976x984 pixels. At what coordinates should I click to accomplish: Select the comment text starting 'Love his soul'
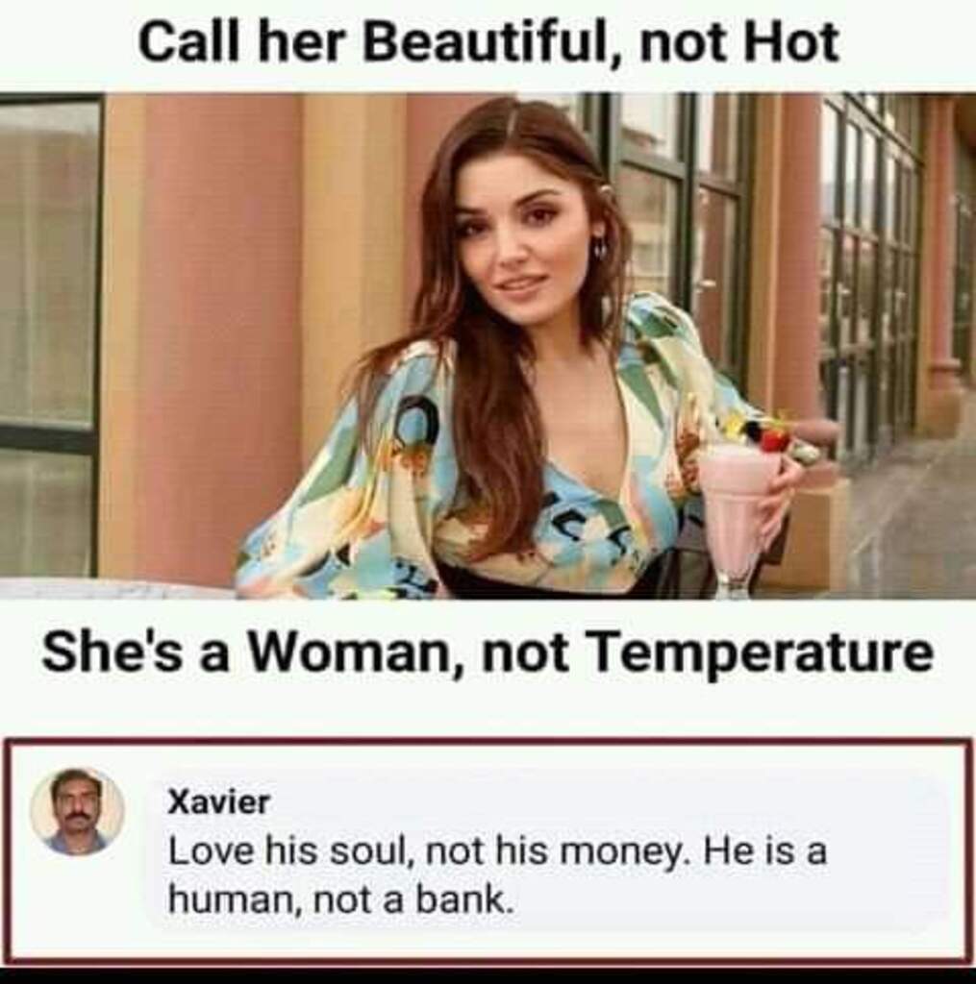pyautogui.click(x=497, y=875)
